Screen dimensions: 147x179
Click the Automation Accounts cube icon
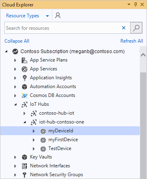pos(24,87)
